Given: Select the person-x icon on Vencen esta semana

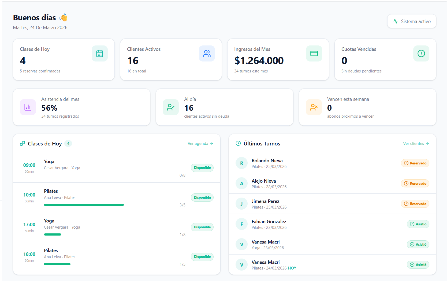Looking at the screenshot, I should 314,107.
